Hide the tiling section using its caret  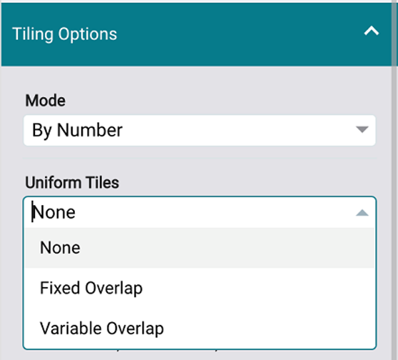coord(371,31)
